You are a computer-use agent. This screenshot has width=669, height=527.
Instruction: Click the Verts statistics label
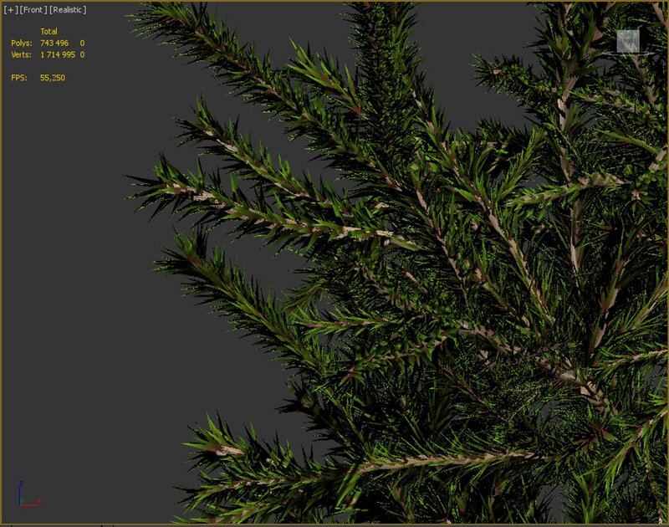[x=21, y=54]
